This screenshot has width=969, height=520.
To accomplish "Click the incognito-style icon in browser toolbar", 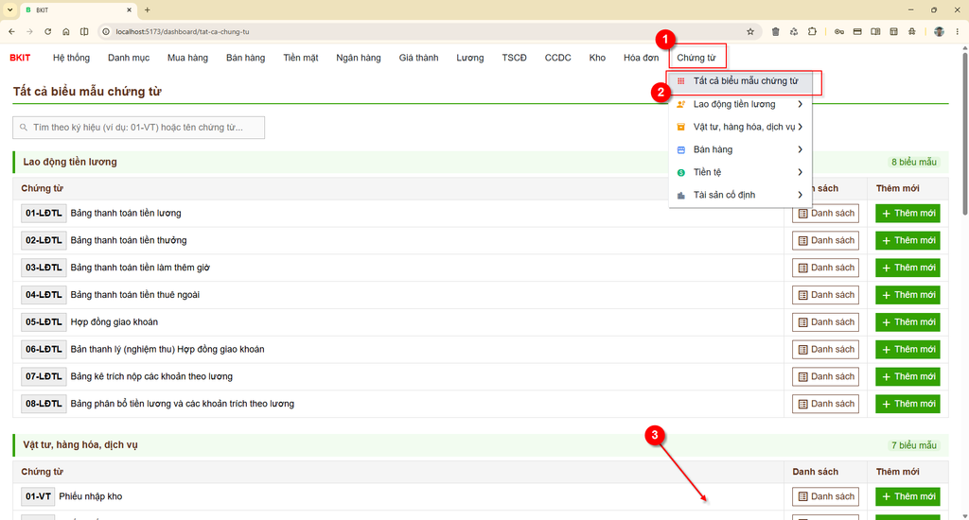I will [912, 31].
